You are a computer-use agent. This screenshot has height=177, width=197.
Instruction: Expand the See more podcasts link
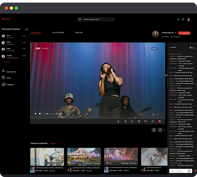pyautogui.click(x=6, y=62)
